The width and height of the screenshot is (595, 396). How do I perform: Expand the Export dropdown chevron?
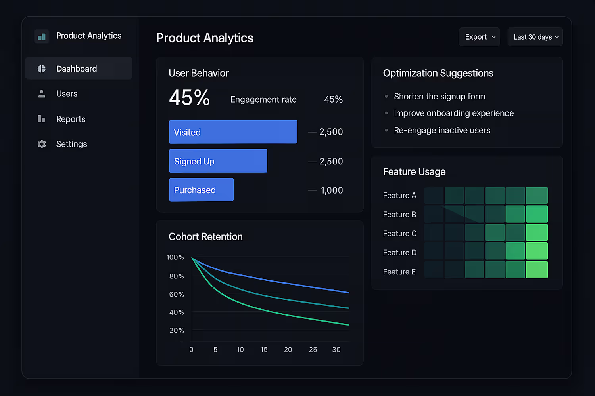[x=493, y=37]
